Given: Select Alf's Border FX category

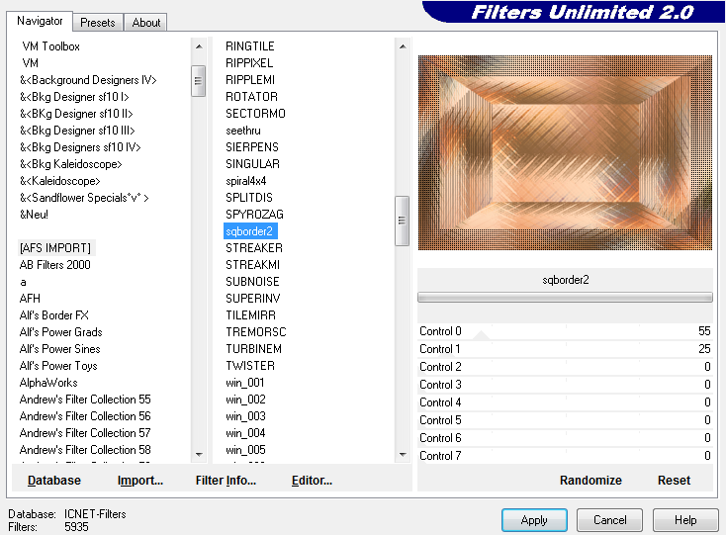Looking at the screenshot, I should point(53,315).
